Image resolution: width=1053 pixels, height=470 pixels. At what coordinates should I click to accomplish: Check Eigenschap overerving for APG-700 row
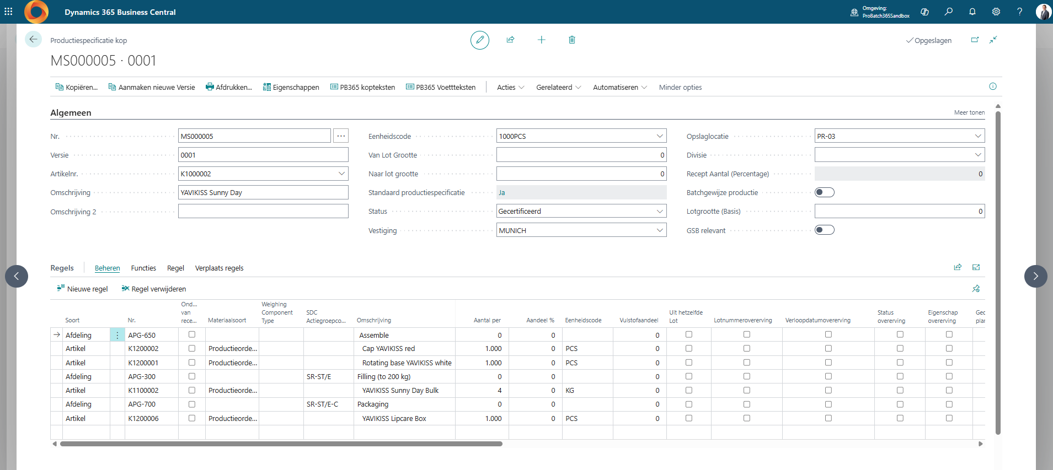point(949,404)
